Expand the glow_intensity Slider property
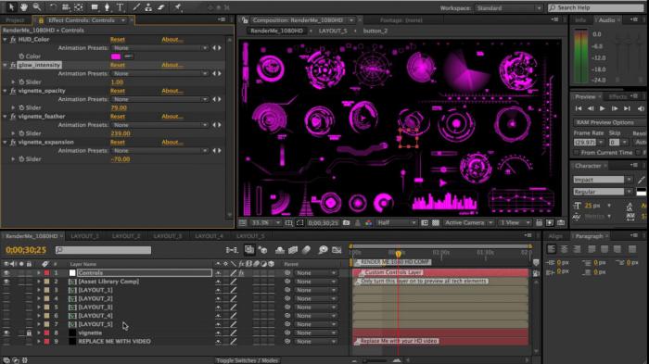 point(13,82)
